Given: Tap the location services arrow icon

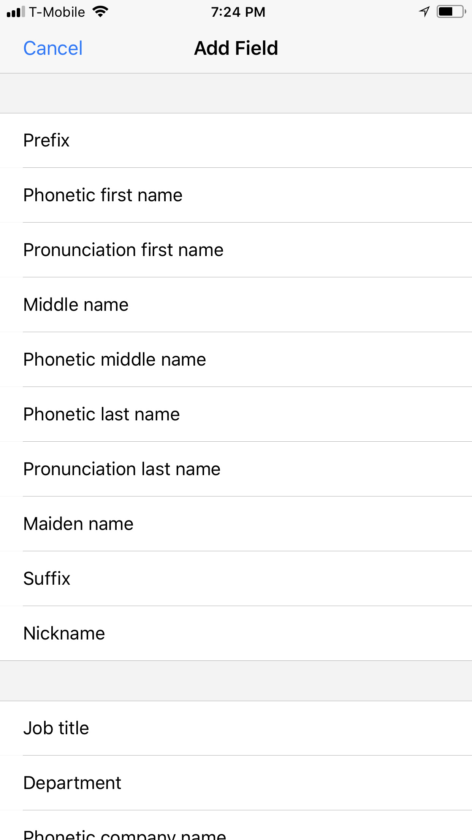Looking at the screenshot, I should point(424,12).
